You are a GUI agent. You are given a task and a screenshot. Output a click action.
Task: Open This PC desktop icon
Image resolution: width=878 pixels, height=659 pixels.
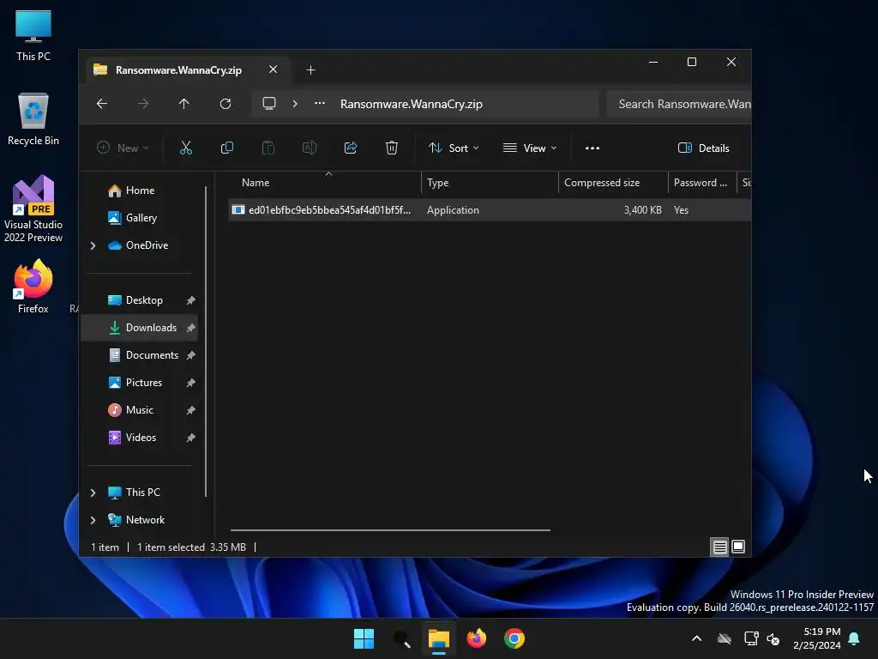point(33,35)
